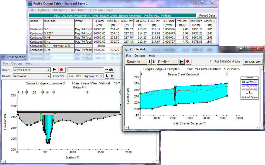
Task: Enable Plot Initial Conditions checkbox
Action: coord(212,62)
